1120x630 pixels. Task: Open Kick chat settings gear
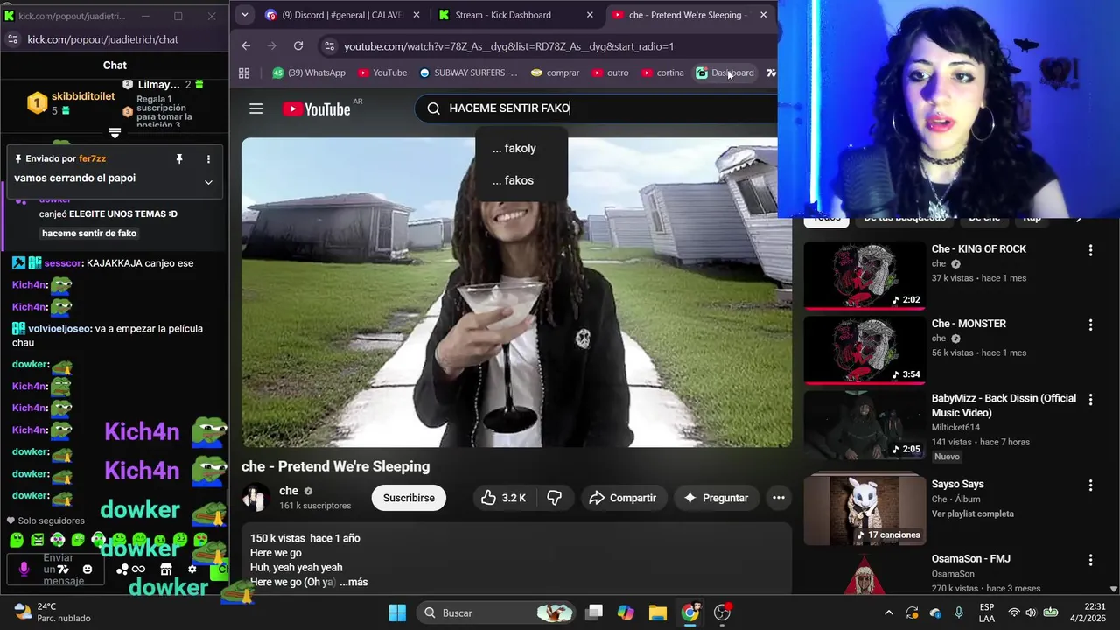(x=192, y=570)
